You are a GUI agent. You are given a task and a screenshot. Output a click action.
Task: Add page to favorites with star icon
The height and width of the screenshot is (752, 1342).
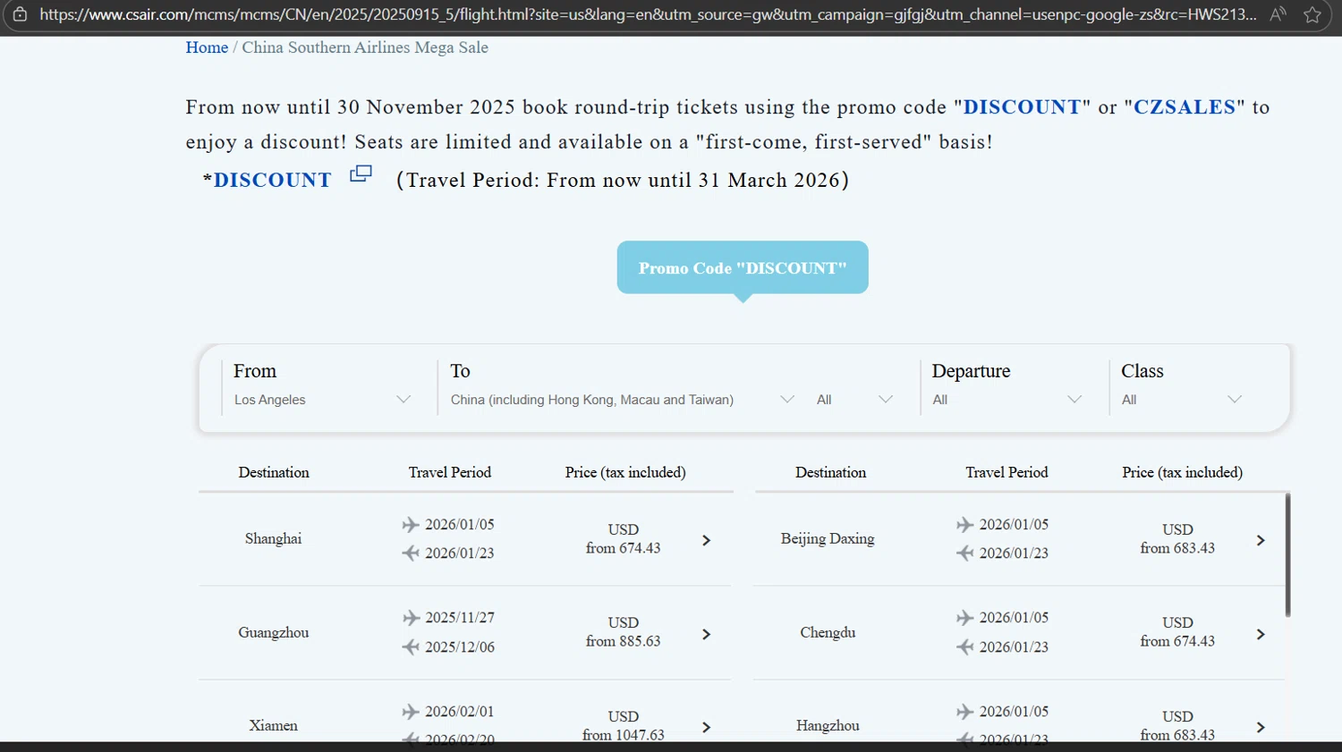[1312, 14]
